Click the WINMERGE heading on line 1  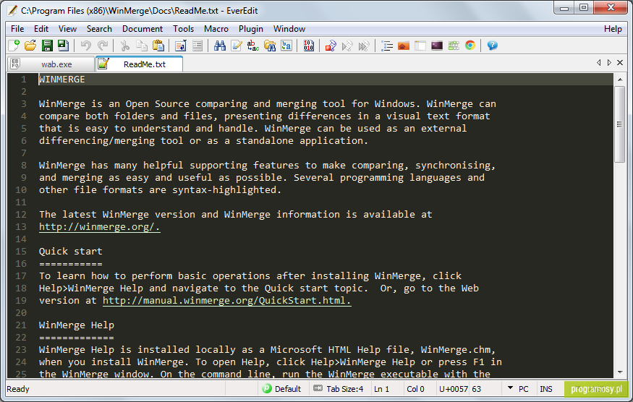pos(61,80)
